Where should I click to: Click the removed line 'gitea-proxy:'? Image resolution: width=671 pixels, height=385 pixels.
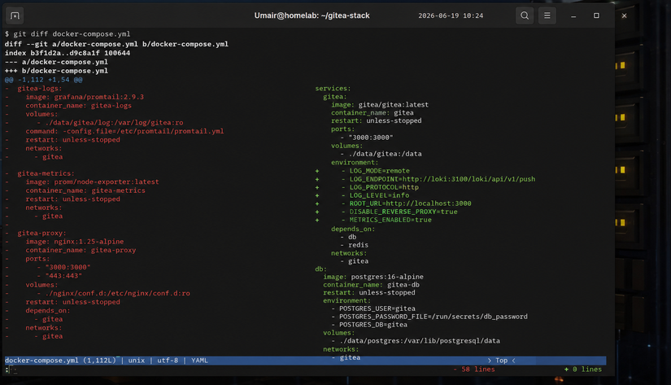pyautogui.click(x=41, y=233)
